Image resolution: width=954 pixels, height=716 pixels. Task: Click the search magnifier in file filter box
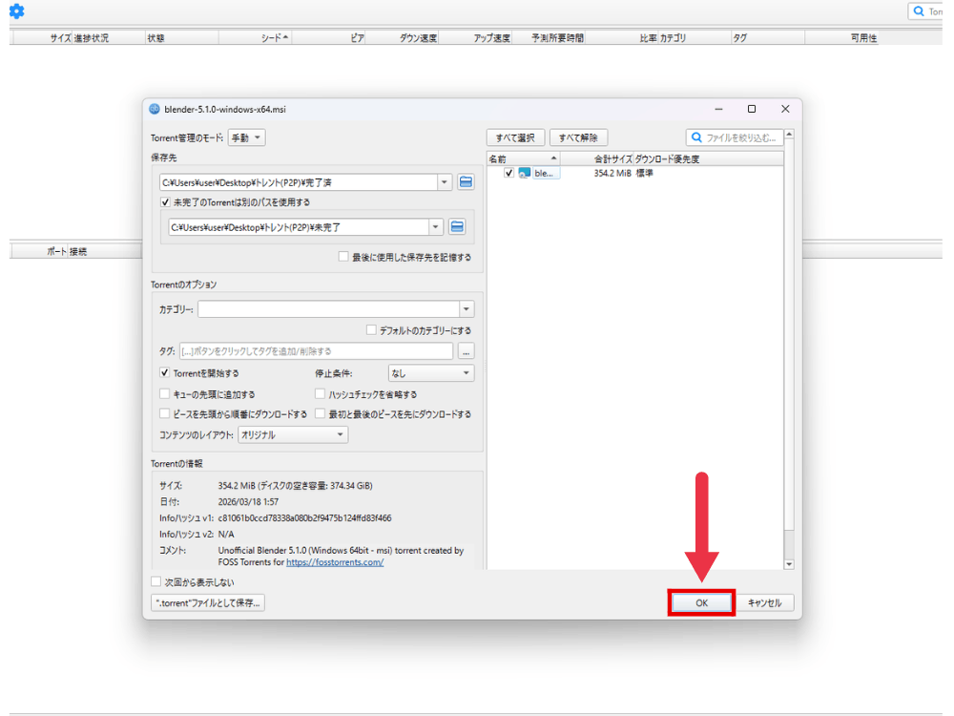697,137
